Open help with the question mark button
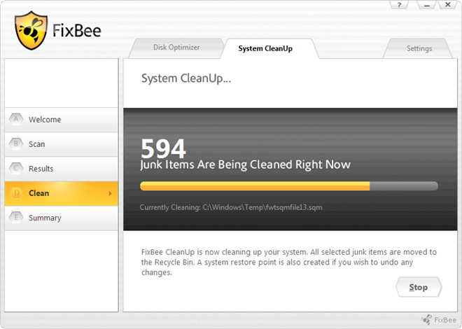Viewport: 462px width, 329px height. 399,5
